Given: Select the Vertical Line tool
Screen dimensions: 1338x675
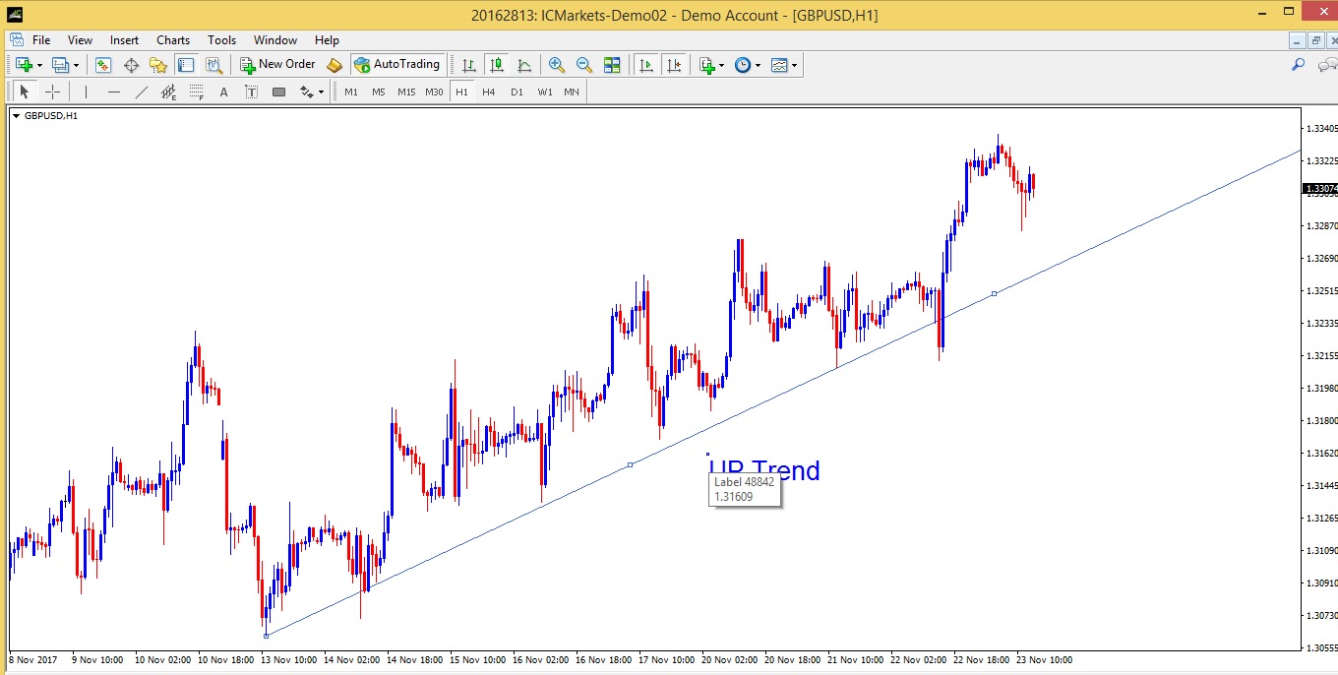Looking at the screenshot, I should [x=87, y=92].
